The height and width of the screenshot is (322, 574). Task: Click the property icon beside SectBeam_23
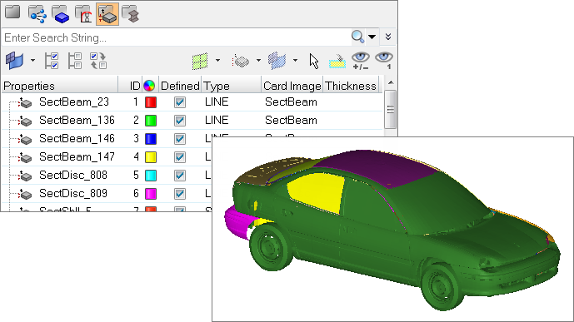pyautogui.click(x=25, y=103)
